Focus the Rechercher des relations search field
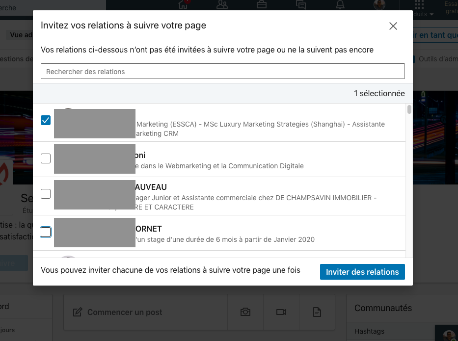Image resolution: width=458 pixels, height=341 pixels. click(222, 72)
